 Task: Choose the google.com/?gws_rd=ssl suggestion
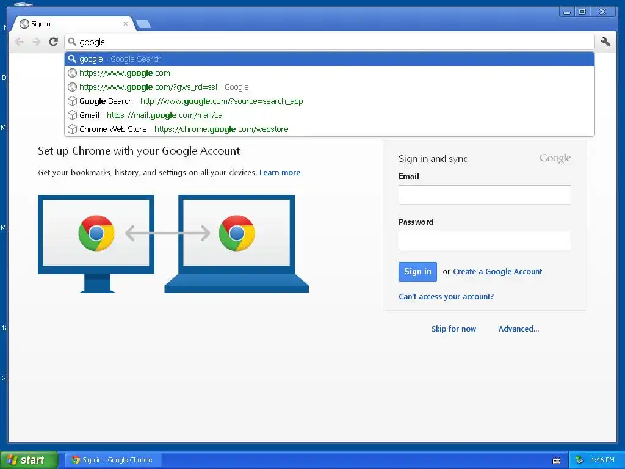(x=329, y=87)
